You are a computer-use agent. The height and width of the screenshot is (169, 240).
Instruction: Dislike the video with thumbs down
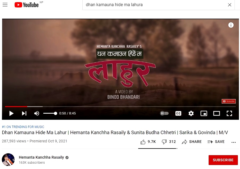169,142
